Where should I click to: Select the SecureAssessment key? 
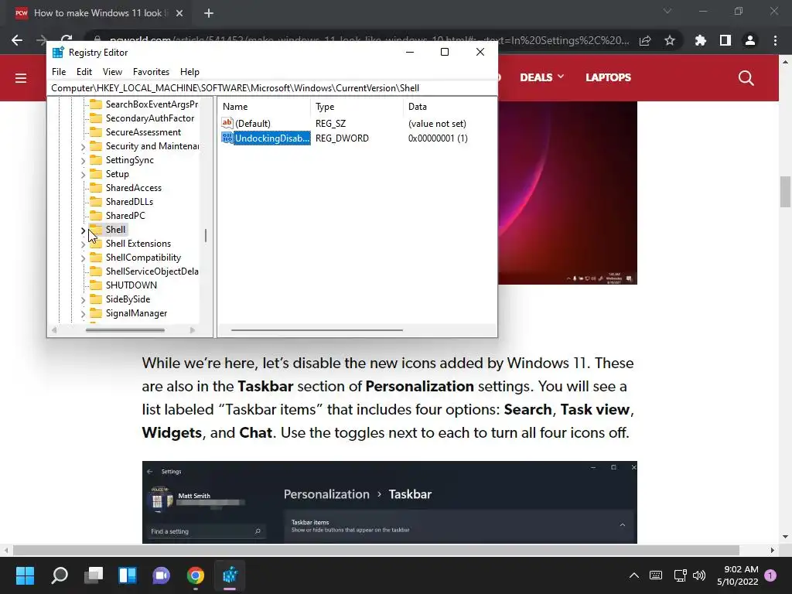click(143, 131)
